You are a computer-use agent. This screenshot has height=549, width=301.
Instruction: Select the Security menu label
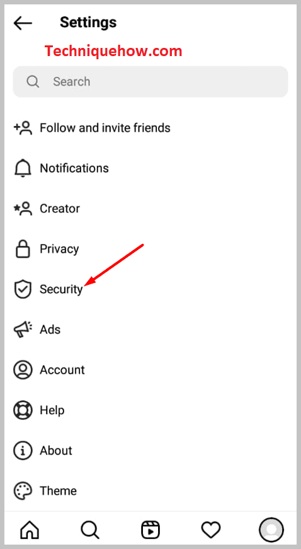[x=61, y=289]
